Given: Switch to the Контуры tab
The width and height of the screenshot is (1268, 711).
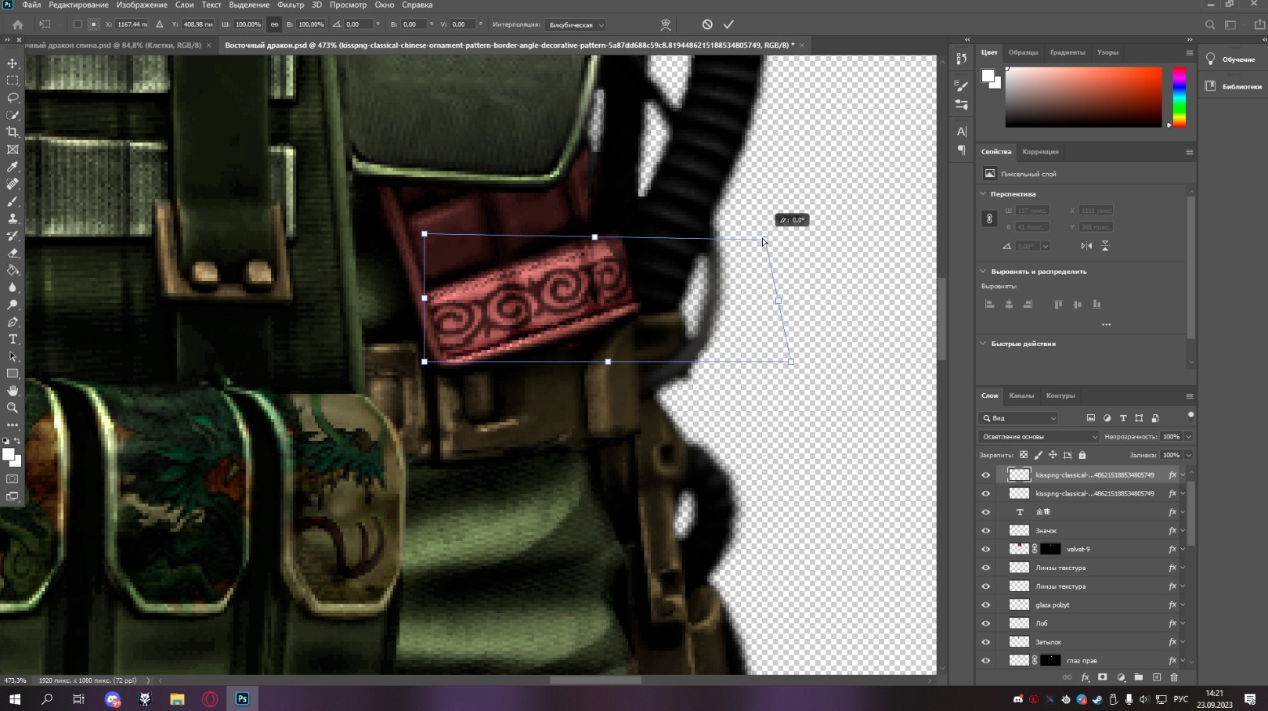Looking at the screenshot, I should coord(1060,395).
